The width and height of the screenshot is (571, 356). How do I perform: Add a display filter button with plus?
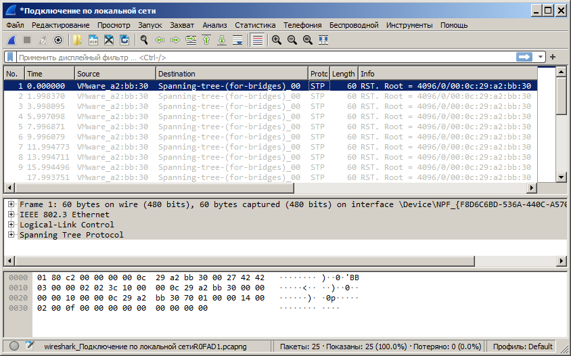553,57
